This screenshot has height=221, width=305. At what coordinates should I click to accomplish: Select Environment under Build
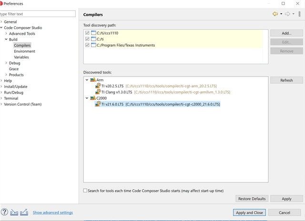24,51
